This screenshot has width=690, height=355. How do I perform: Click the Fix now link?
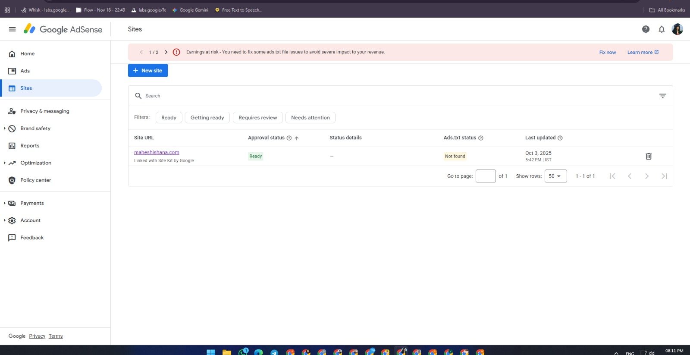(607, 52)
